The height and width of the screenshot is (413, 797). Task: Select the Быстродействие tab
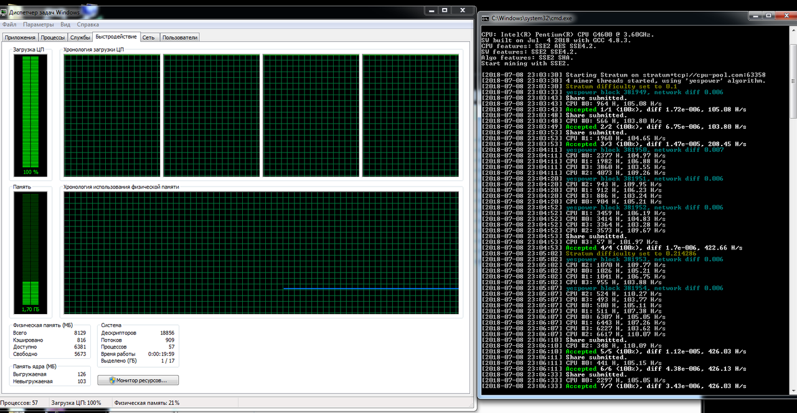[116, 37]
